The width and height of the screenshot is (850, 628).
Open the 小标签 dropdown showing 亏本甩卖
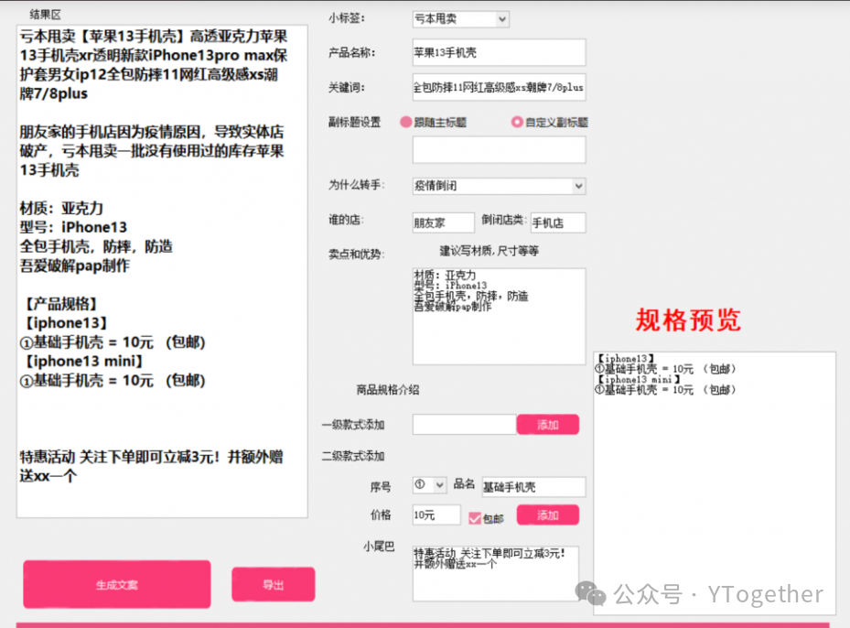pos(460,19)
